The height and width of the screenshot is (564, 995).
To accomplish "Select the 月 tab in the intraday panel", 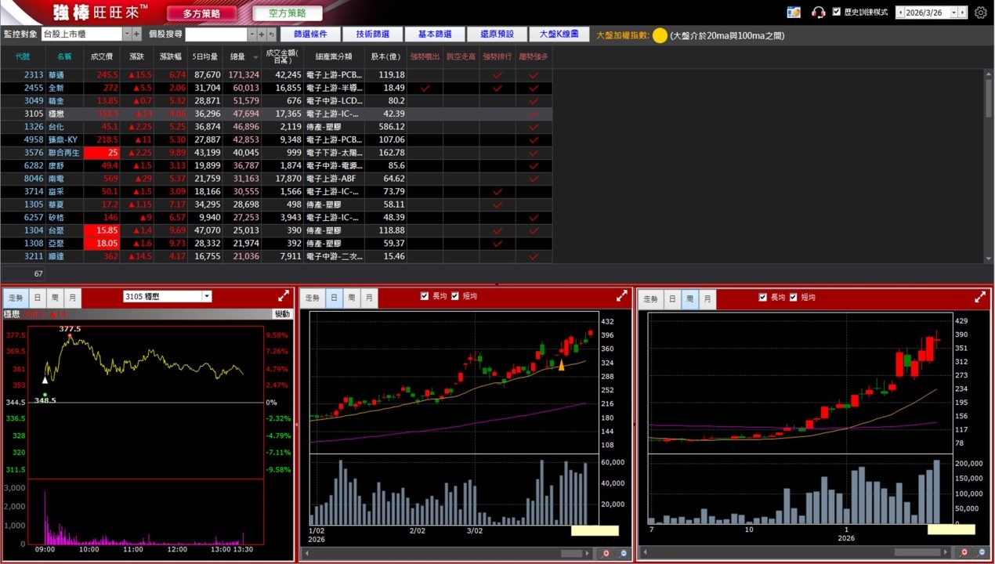I will (x=72, y=298).
